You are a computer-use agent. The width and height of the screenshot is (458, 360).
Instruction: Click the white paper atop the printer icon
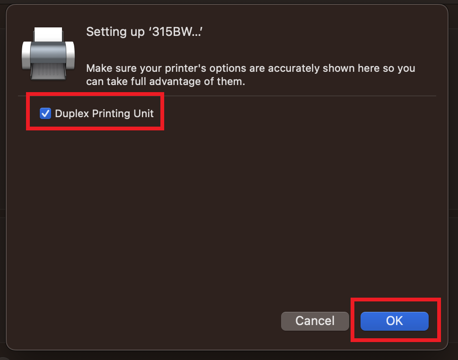click(49, 34)
